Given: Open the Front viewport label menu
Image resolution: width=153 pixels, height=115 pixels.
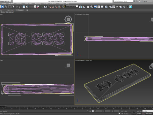Looking at the screenshot, I should [79, 15].
